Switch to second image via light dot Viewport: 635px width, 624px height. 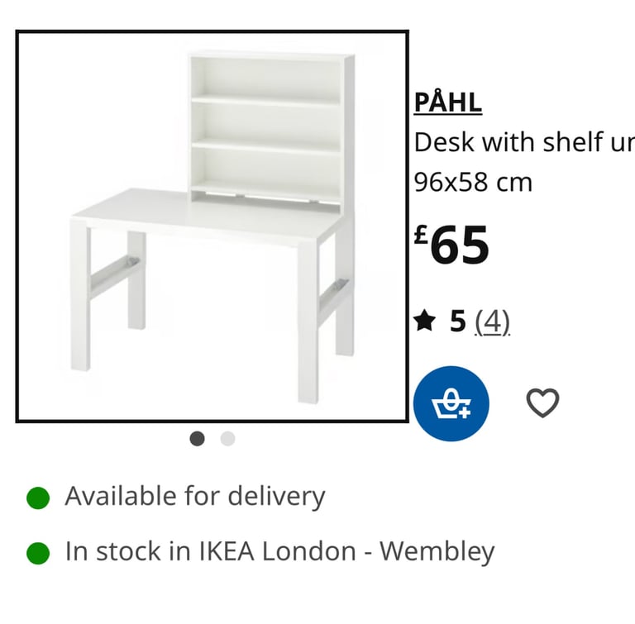227,439
